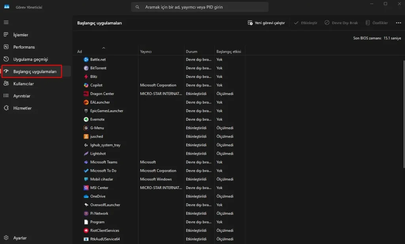Select the Pi Network row name
Viewport: 405px width, 244px height.
pyautogui.click(x=99, y=213)
